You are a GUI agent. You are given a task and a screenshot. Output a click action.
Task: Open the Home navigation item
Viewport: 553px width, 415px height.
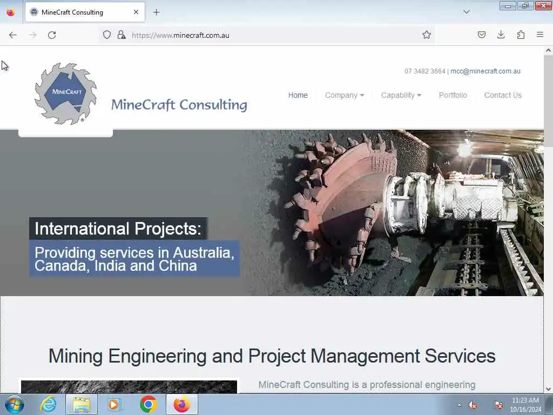click(298, 95)
